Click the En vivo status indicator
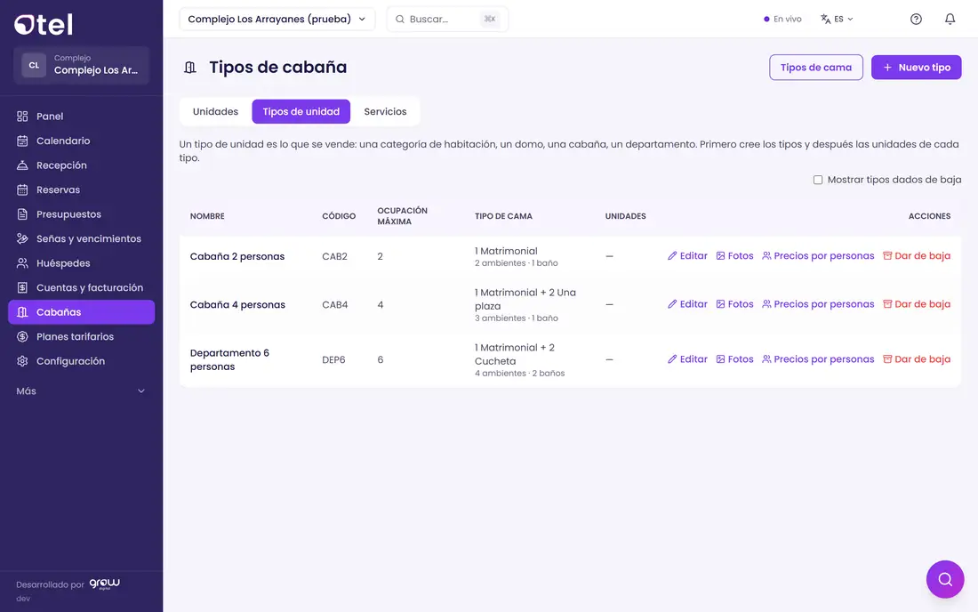The height and width of the screenshot is (612, 978). [x=782, y=20]
